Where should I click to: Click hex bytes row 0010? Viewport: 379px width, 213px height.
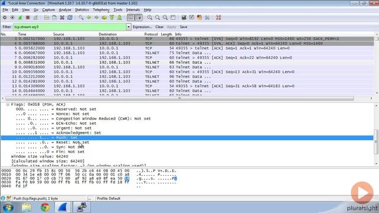coord(72,175)
